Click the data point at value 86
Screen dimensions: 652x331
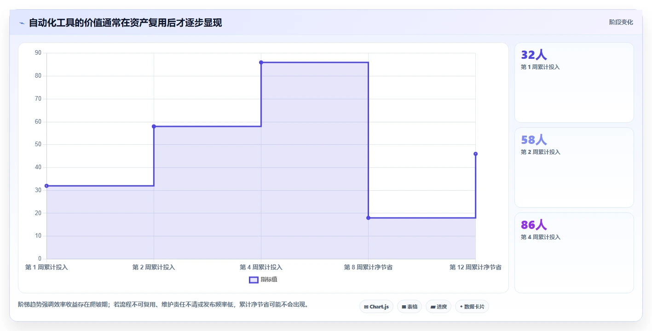pyautogui.click(x=261, y=63)
